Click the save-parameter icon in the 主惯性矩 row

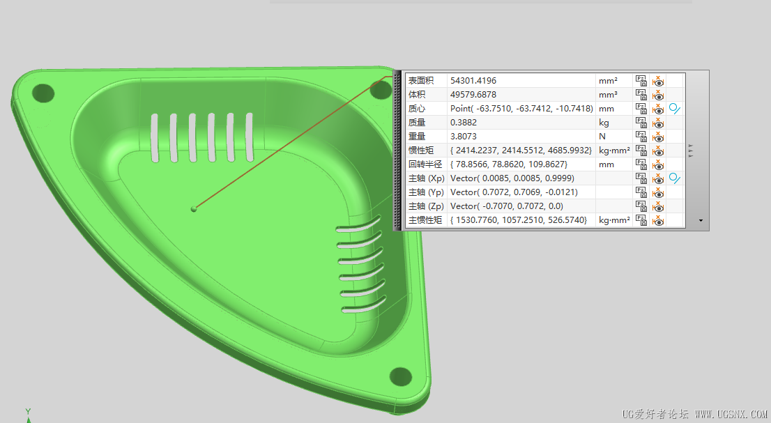pyautogui.click(x=641, y=220)
